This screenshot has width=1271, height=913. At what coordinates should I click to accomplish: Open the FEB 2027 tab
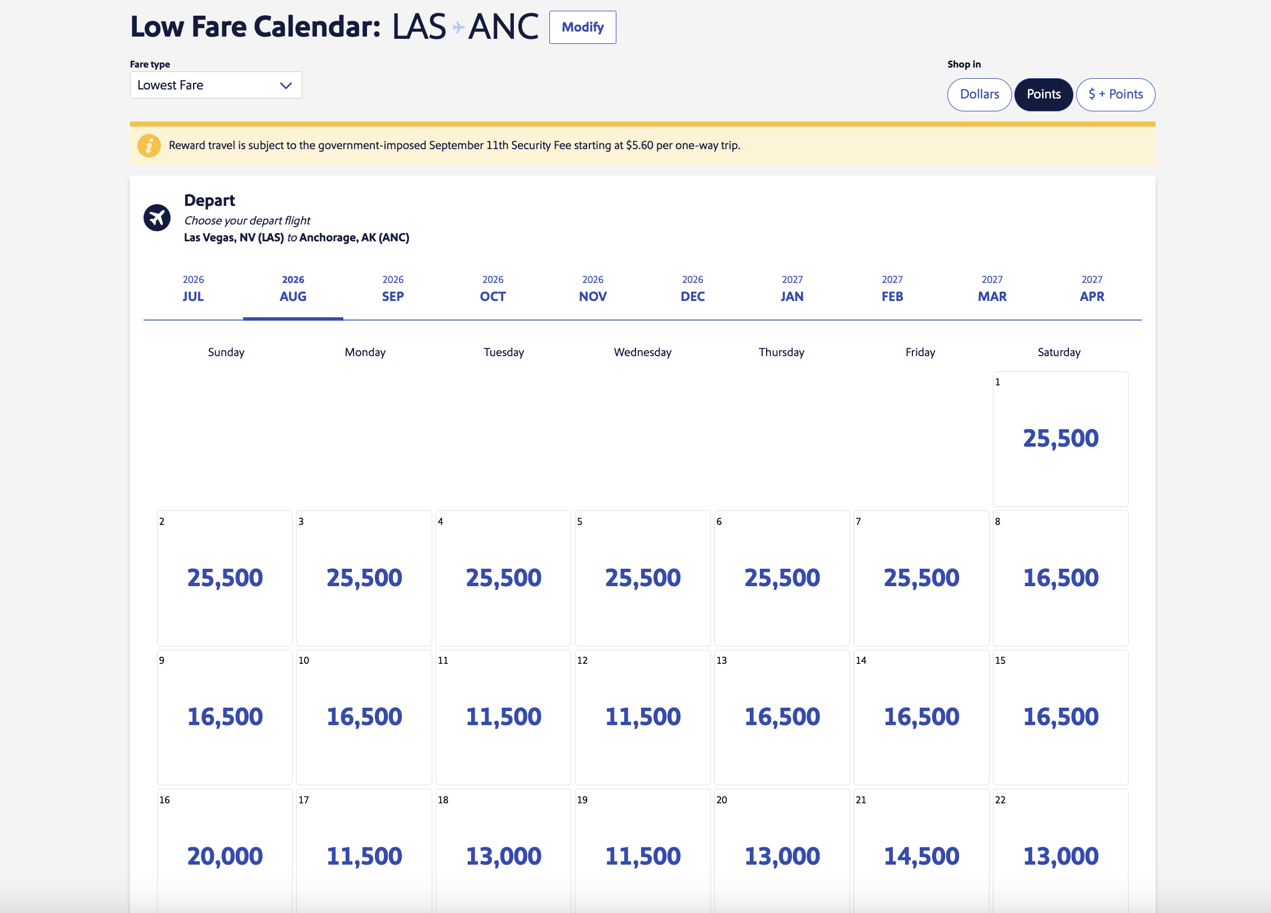pyautogui.click(x=892, y=289)
